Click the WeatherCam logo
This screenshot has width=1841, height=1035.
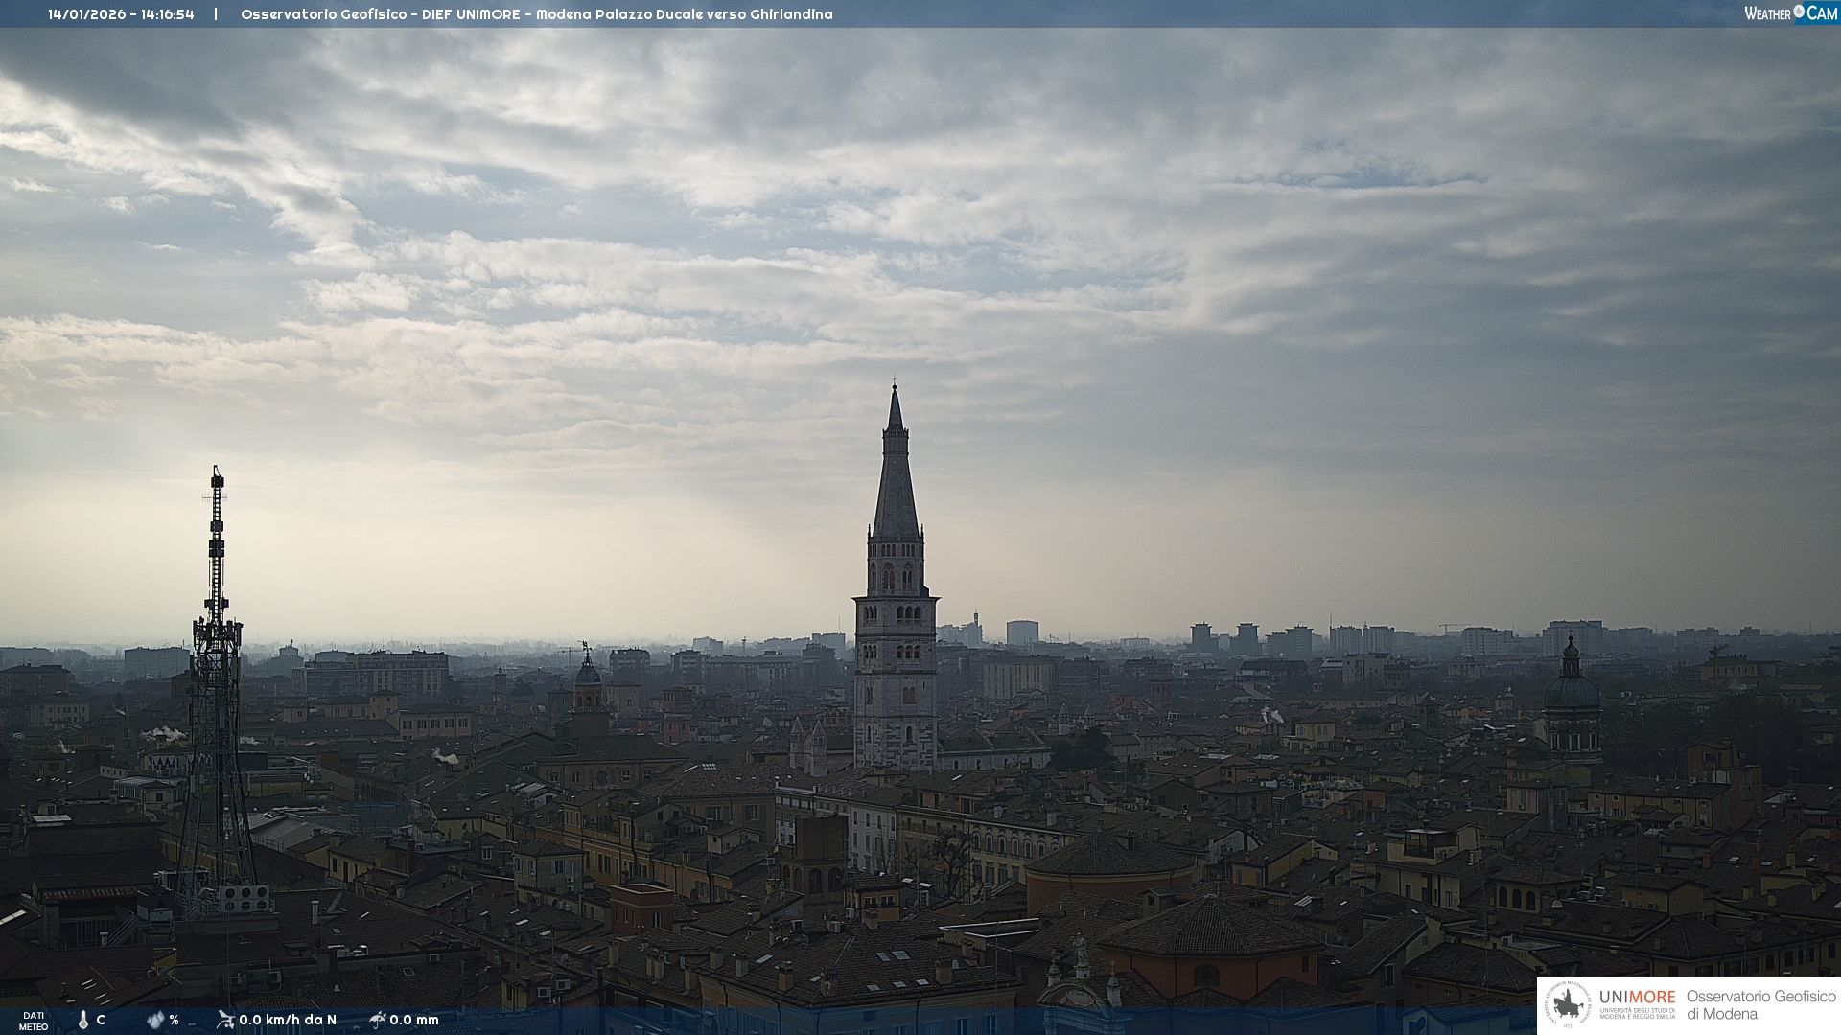click(x=1790, y=13)
